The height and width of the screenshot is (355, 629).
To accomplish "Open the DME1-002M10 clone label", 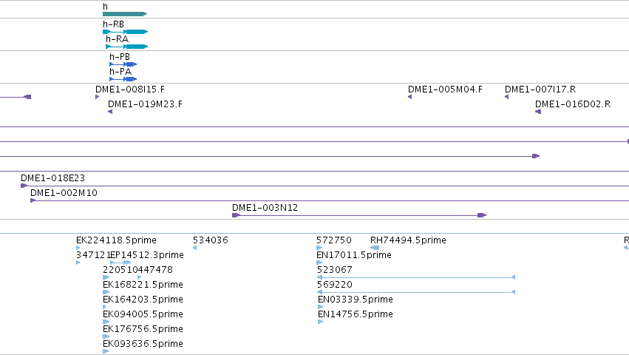I will coord(64,193).
